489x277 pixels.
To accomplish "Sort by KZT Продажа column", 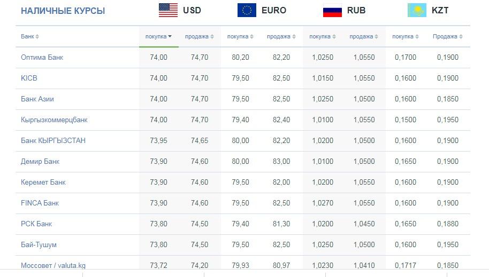I will (447, 36).
